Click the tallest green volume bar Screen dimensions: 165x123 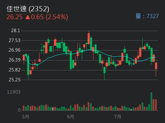coord(151,101)
